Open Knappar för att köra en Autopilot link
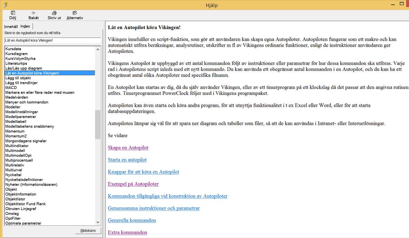 point(143,172)
